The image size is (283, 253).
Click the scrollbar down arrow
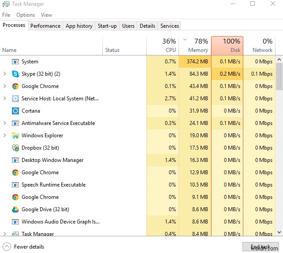tap(279, 232)
